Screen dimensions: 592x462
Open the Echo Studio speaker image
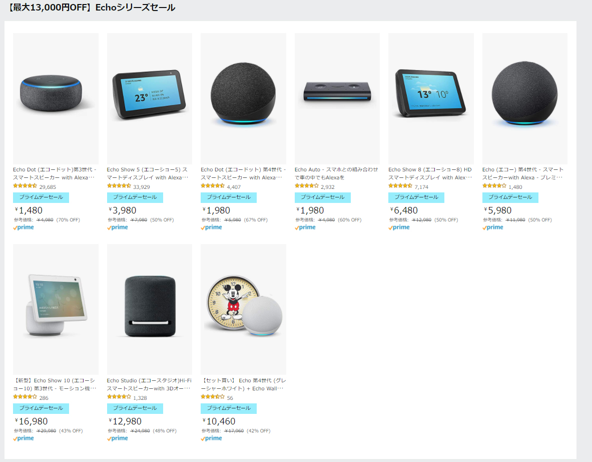pos(150,309)
